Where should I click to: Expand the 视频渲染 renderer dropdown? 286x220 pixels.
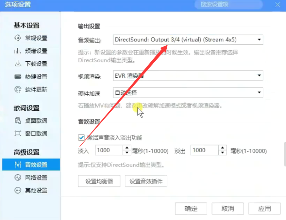click(x=259, y=76)
